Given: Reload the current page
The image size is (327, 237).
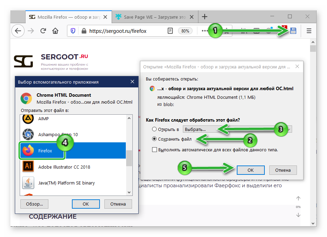Looking at the screenshot, I should pyautogui.click(x=43, y=31).
